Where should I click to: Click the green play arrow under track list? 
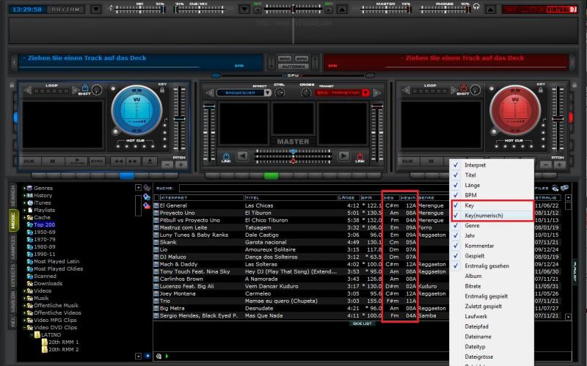click(167, 356)
